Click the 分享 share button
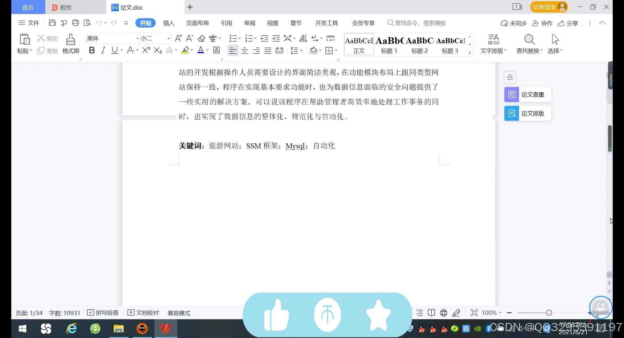 (568, 23)
